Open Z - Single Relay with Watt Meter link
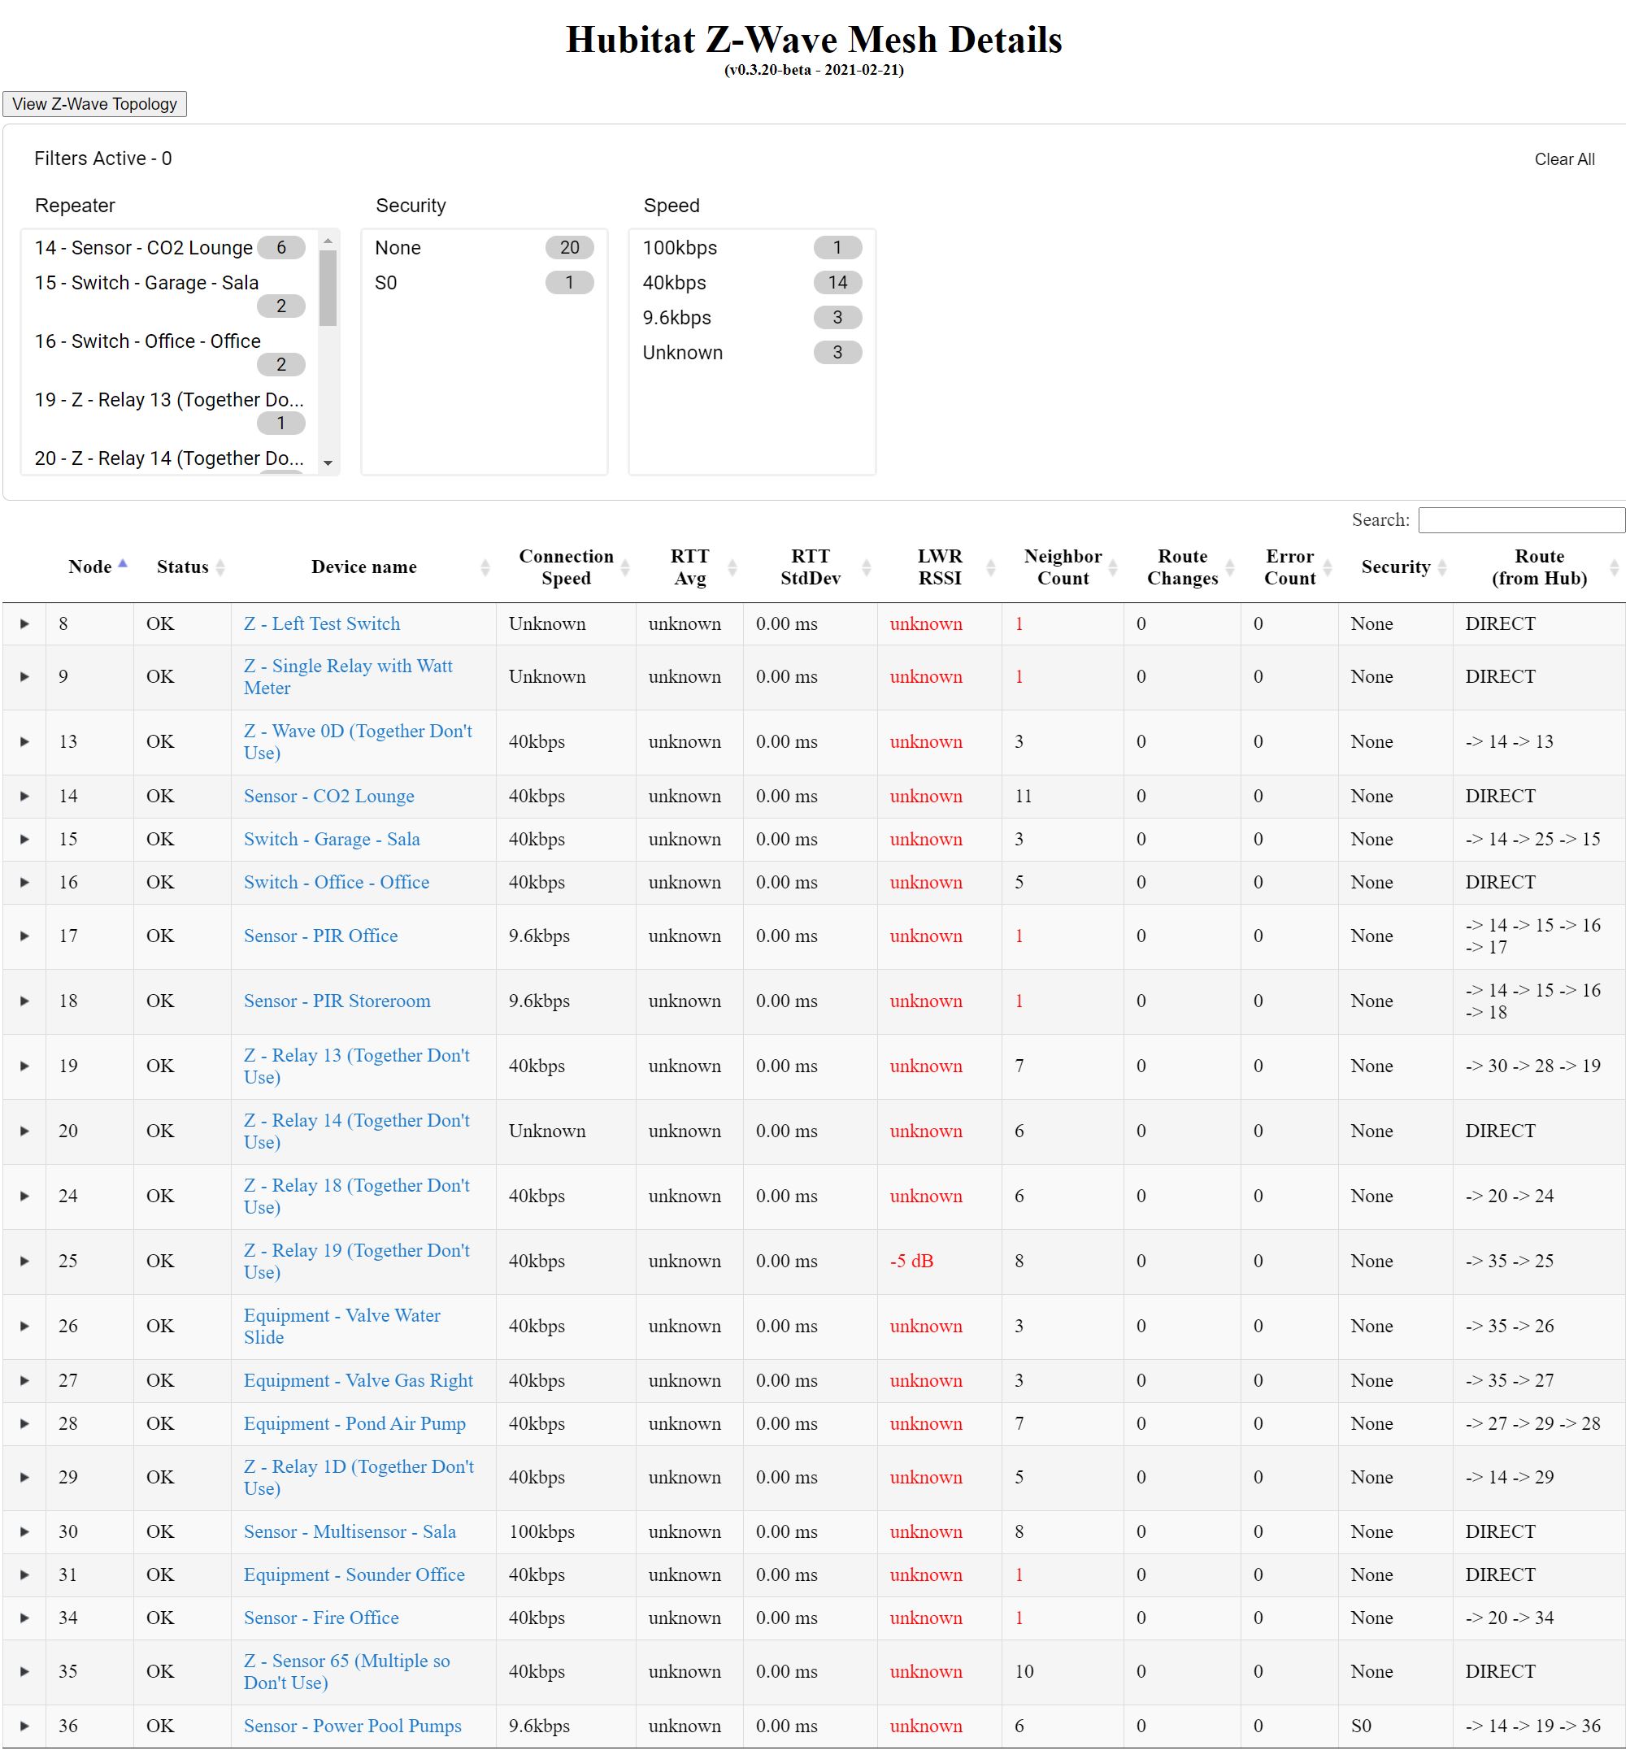This screenshot has height=1759, width=1630. (349, 677)
